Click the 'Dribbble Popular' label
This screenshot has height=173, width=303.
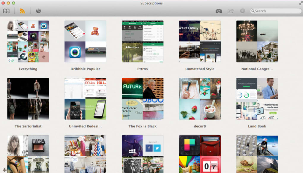(85, 69)
